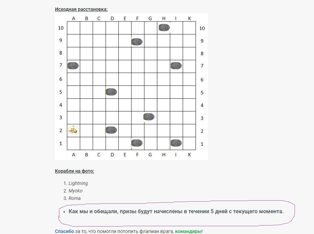314x234 pixels.
Task: Click the ship at cell I1
Action: click(x=176, y=143)
